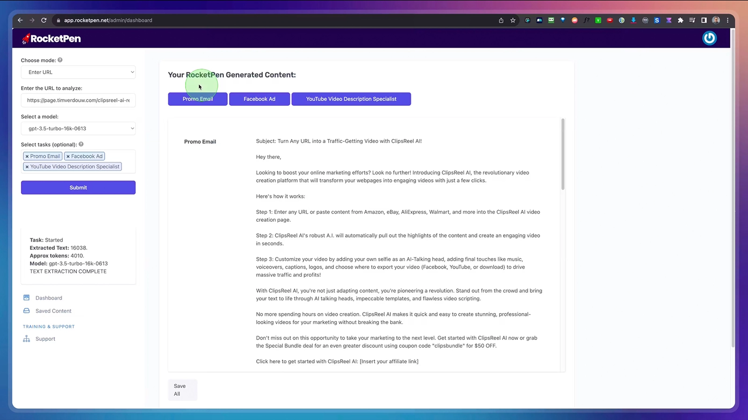Open the Extensions puzzle-piece menu
Screen dimensions: 748x420
680,20
